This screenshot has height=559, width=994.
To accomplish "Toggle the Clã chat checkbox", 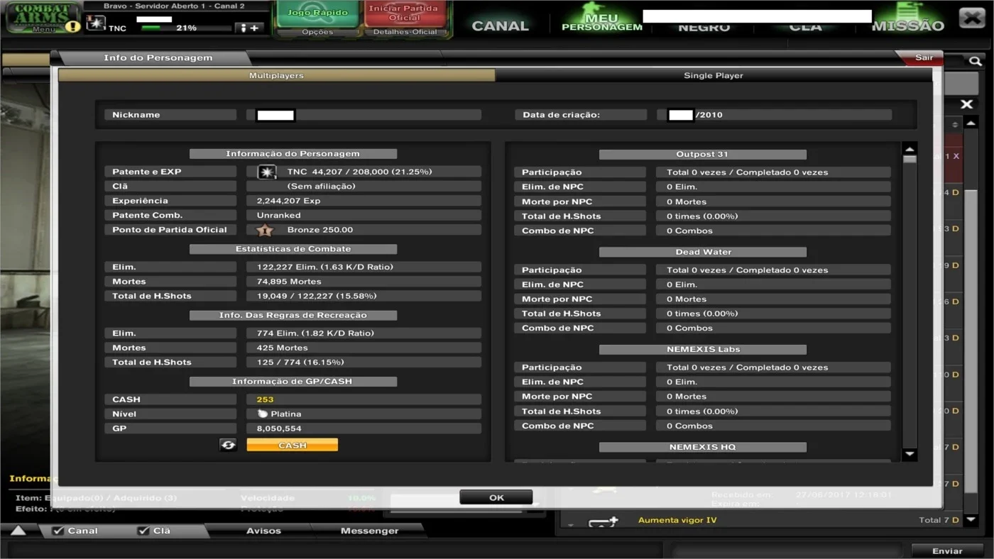I will click(143, 531).
